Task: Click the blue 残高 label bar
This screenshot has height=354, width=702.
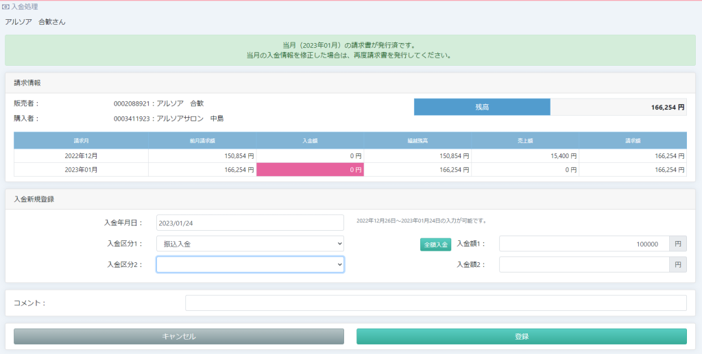Action: pyautogui.click(x=482, y=107)
